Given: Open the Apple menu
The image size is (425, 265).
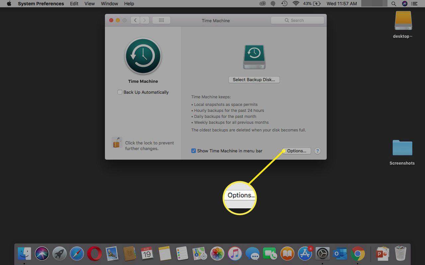Looking at the screenshot, I should coord(9,4).
